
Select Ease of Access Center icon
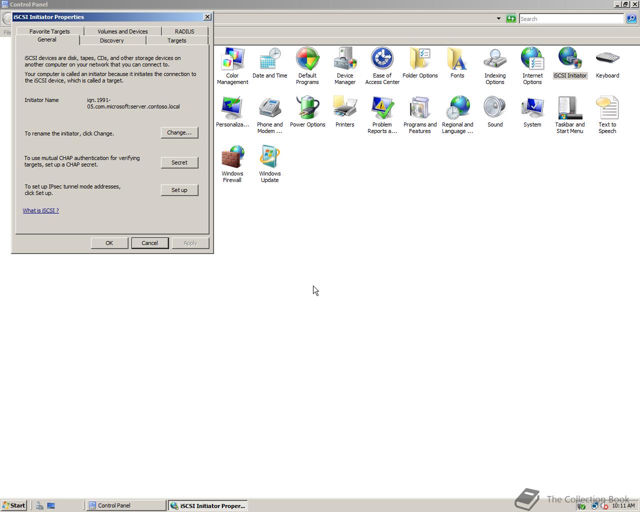point(382,66)
